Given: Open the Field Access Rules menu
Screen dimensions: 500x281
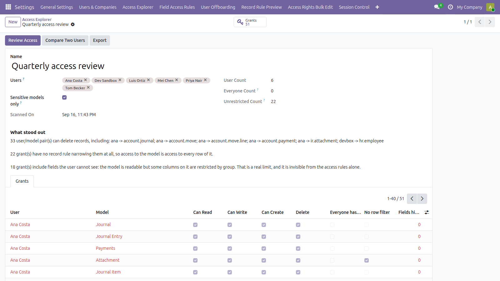Looking at the screenshot, I should (x=177, y=7).
